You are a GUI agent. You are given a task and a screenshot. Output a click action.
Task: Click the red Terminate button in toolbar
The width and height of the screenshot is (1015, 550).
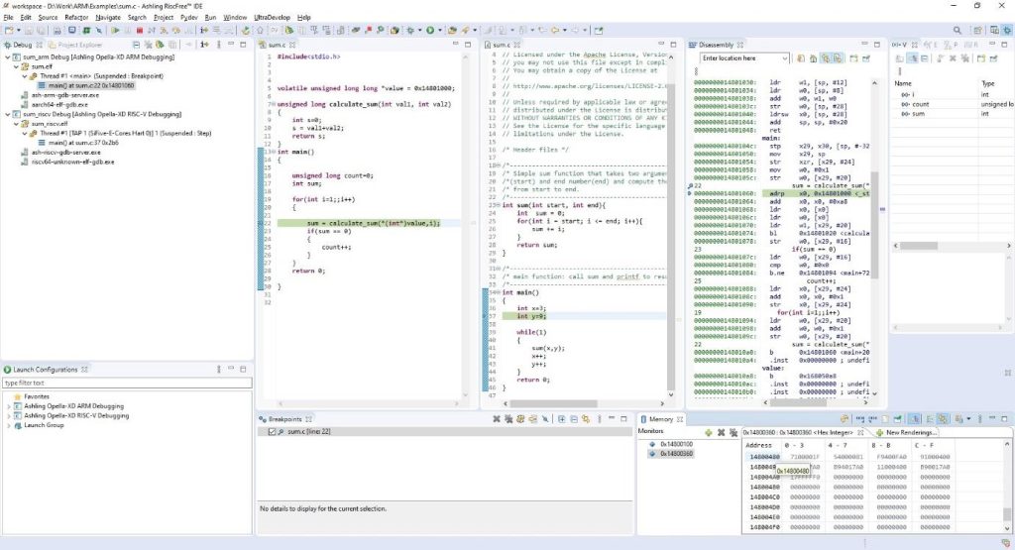coord(139,30)
